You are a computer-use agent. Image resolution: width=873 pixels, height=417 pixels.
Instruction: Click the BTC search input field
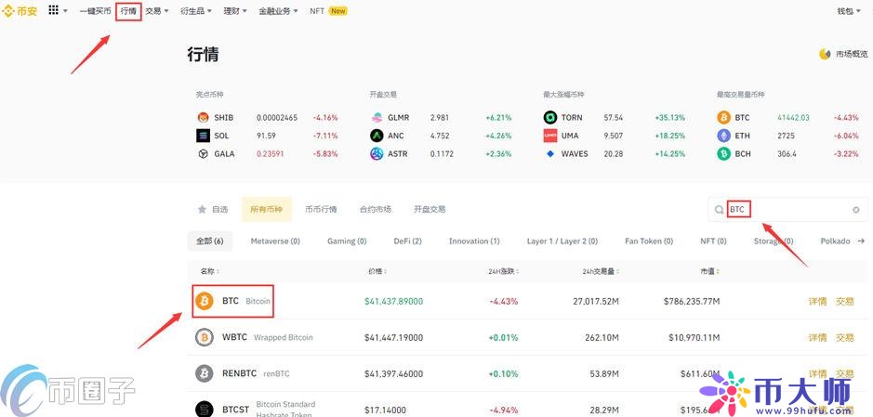coord(790,210)
